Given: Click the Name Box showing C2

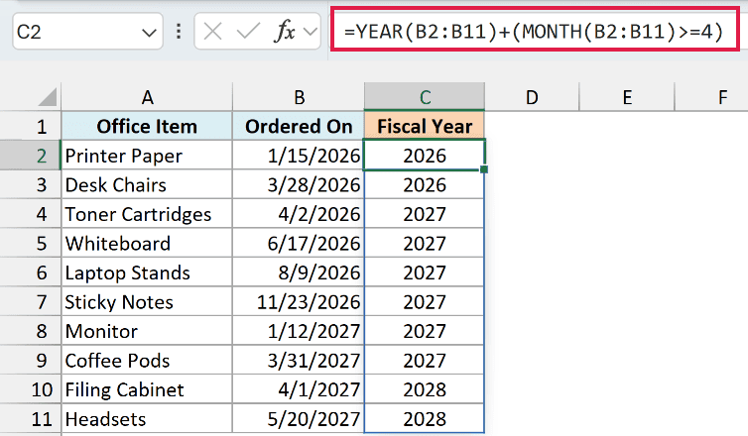Looking at the screenshot, I should [x=87, y=32].
